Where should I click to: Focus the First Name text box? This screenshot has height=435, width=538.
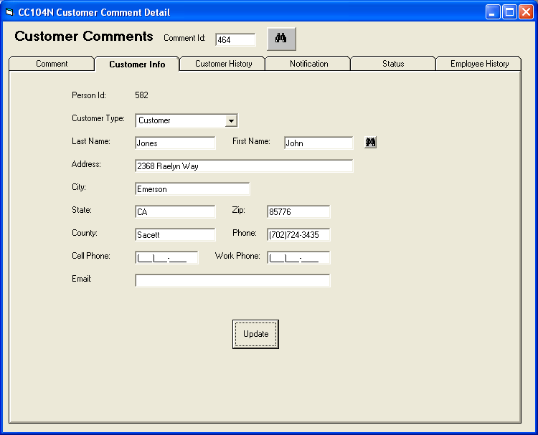click(x=318, y=143)
